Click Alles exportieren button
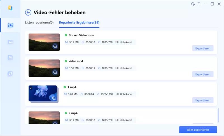This screenshot has height=136, width=224. (x=198, y=130)
